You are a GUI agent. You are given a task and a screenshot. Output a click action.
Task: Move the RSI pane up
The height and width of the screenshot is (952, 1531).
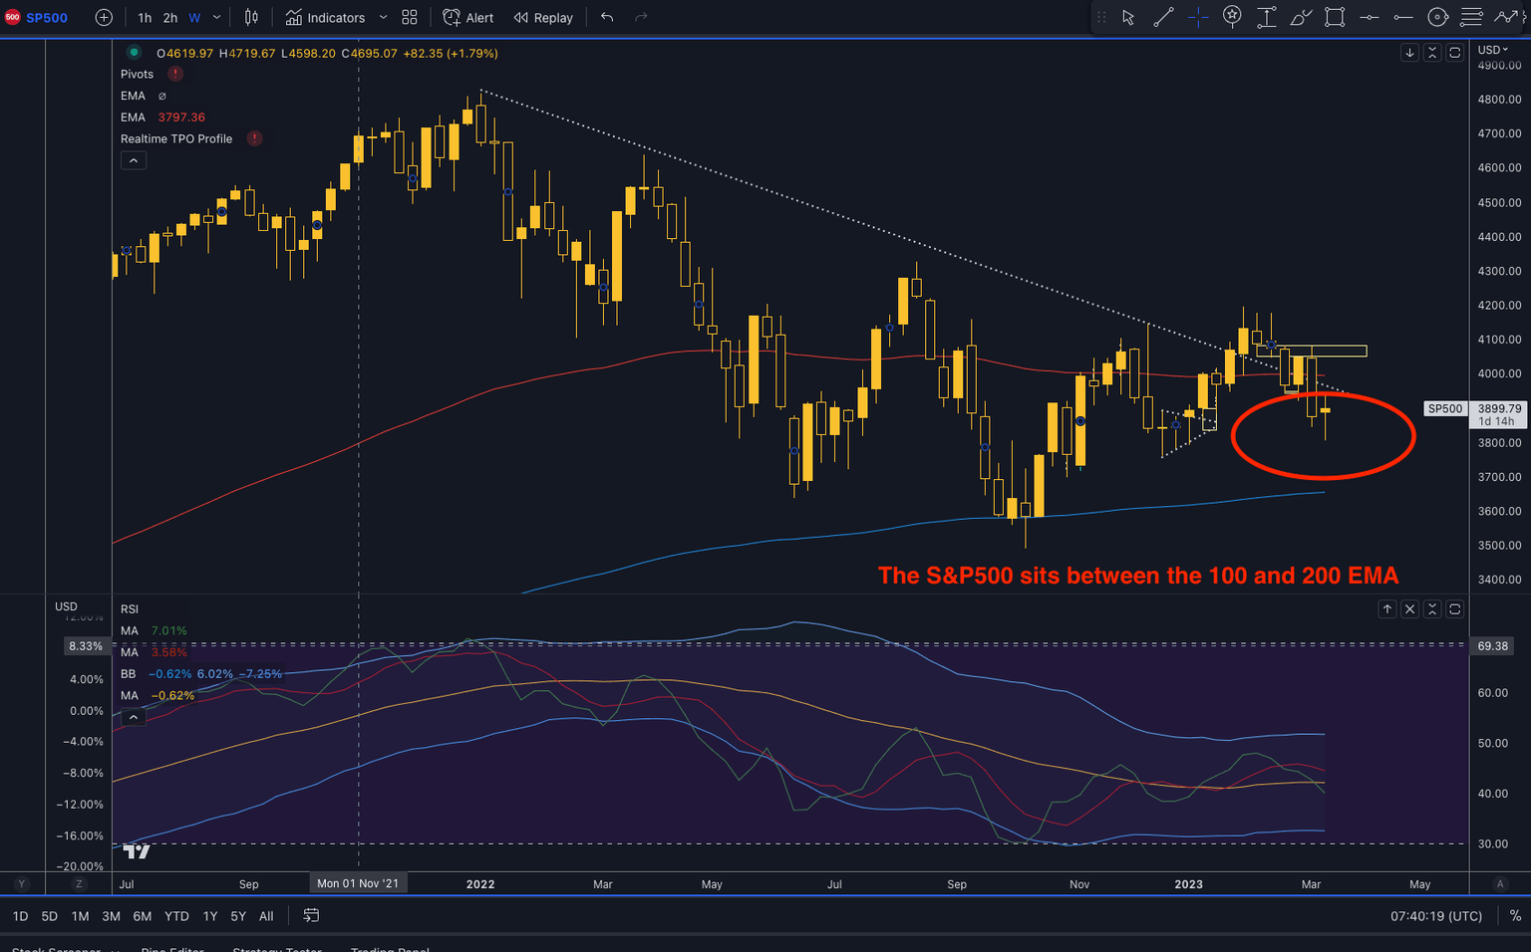click(x=1386, y=608)
